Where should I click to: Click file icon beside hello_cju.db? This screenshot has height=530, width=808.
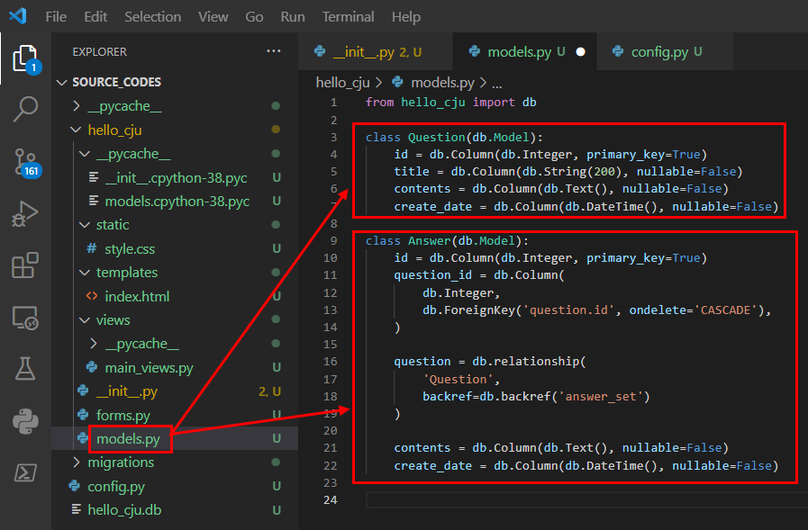click(77, 509)
